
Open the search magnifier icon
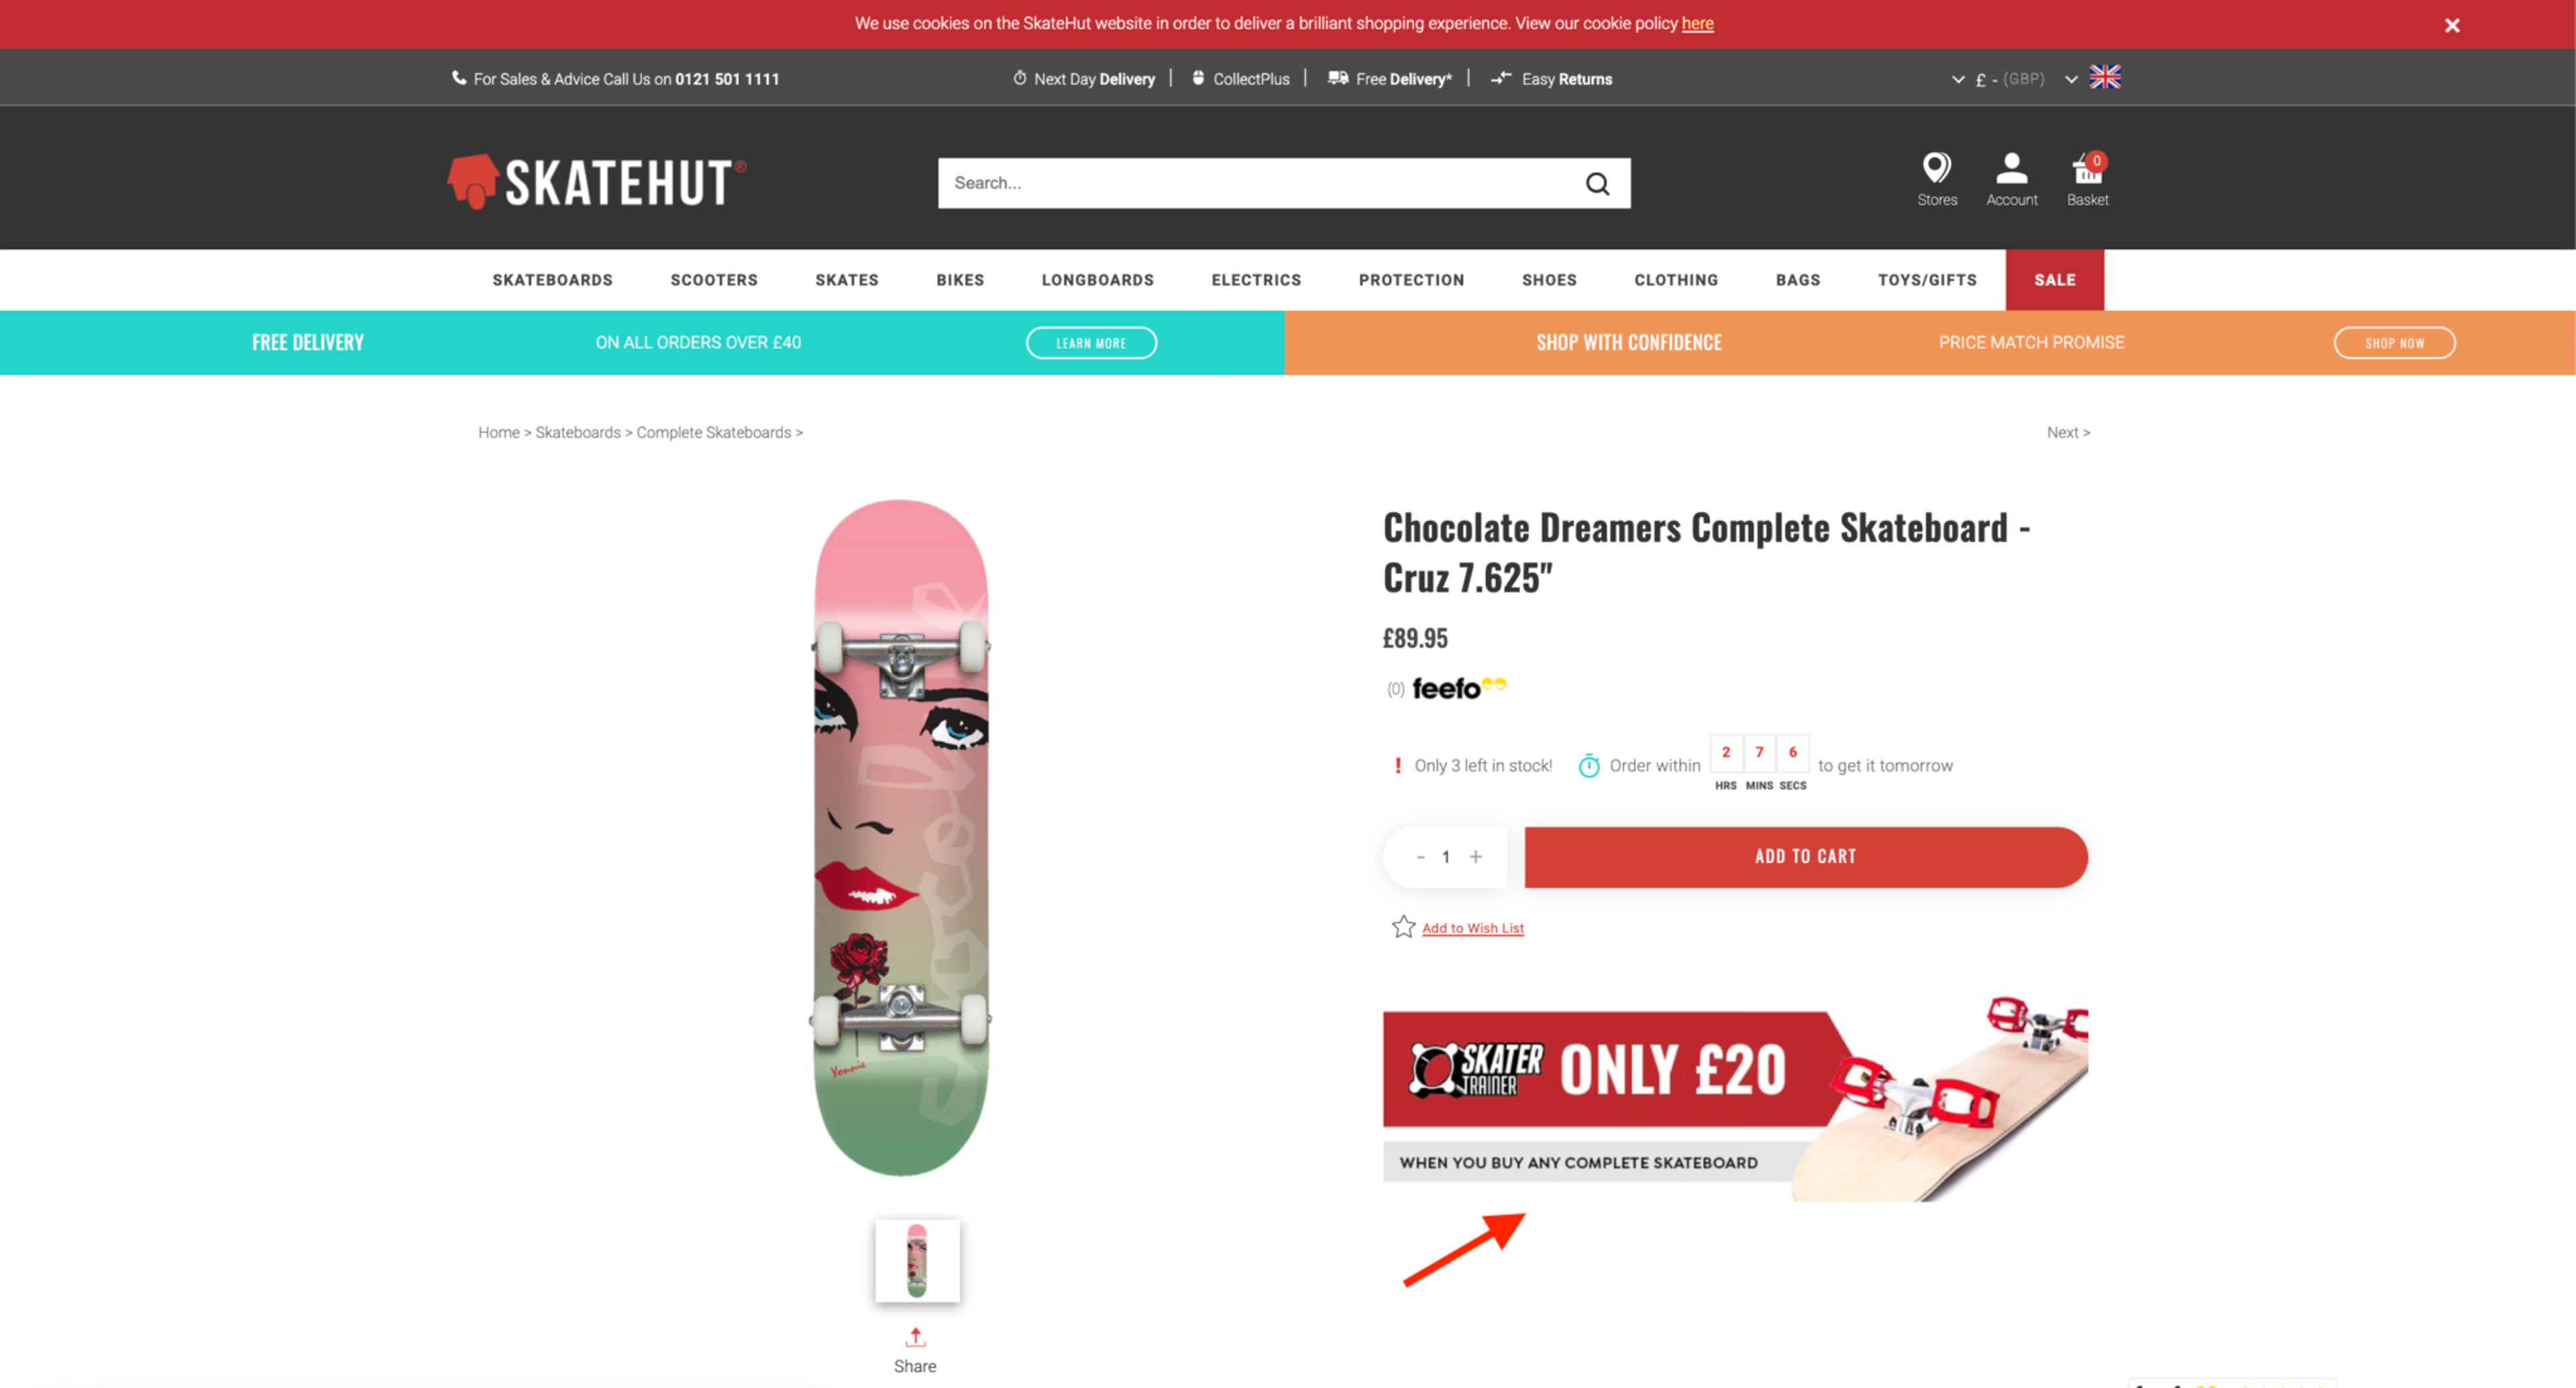[1597, 183]
